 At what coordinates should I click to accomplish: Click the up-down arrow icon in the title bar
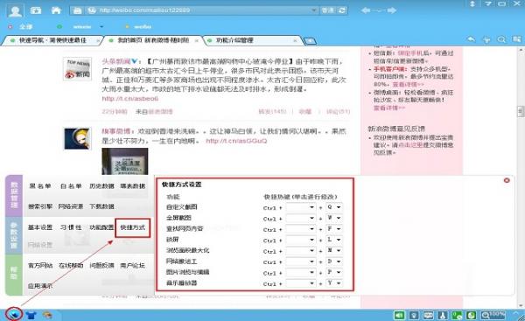[x=472, y=3]
